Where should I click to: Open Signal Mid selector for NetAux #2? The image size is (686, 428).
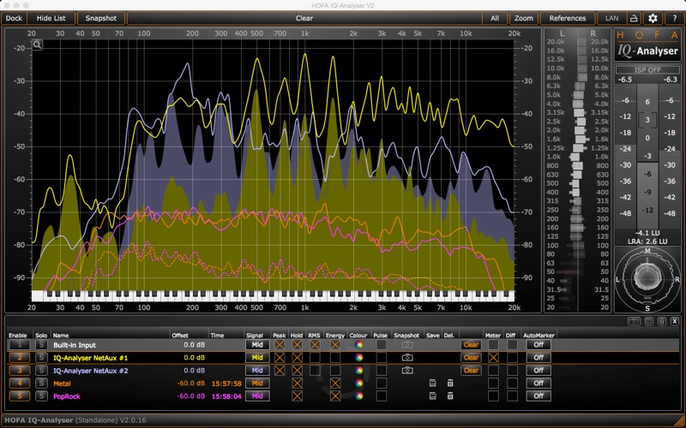257,371
